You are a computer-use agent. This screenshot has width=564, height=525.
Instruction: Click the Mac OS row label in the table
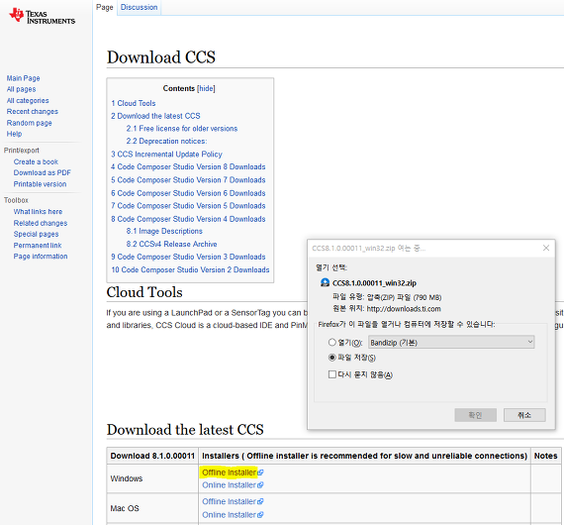pos(125,508)
